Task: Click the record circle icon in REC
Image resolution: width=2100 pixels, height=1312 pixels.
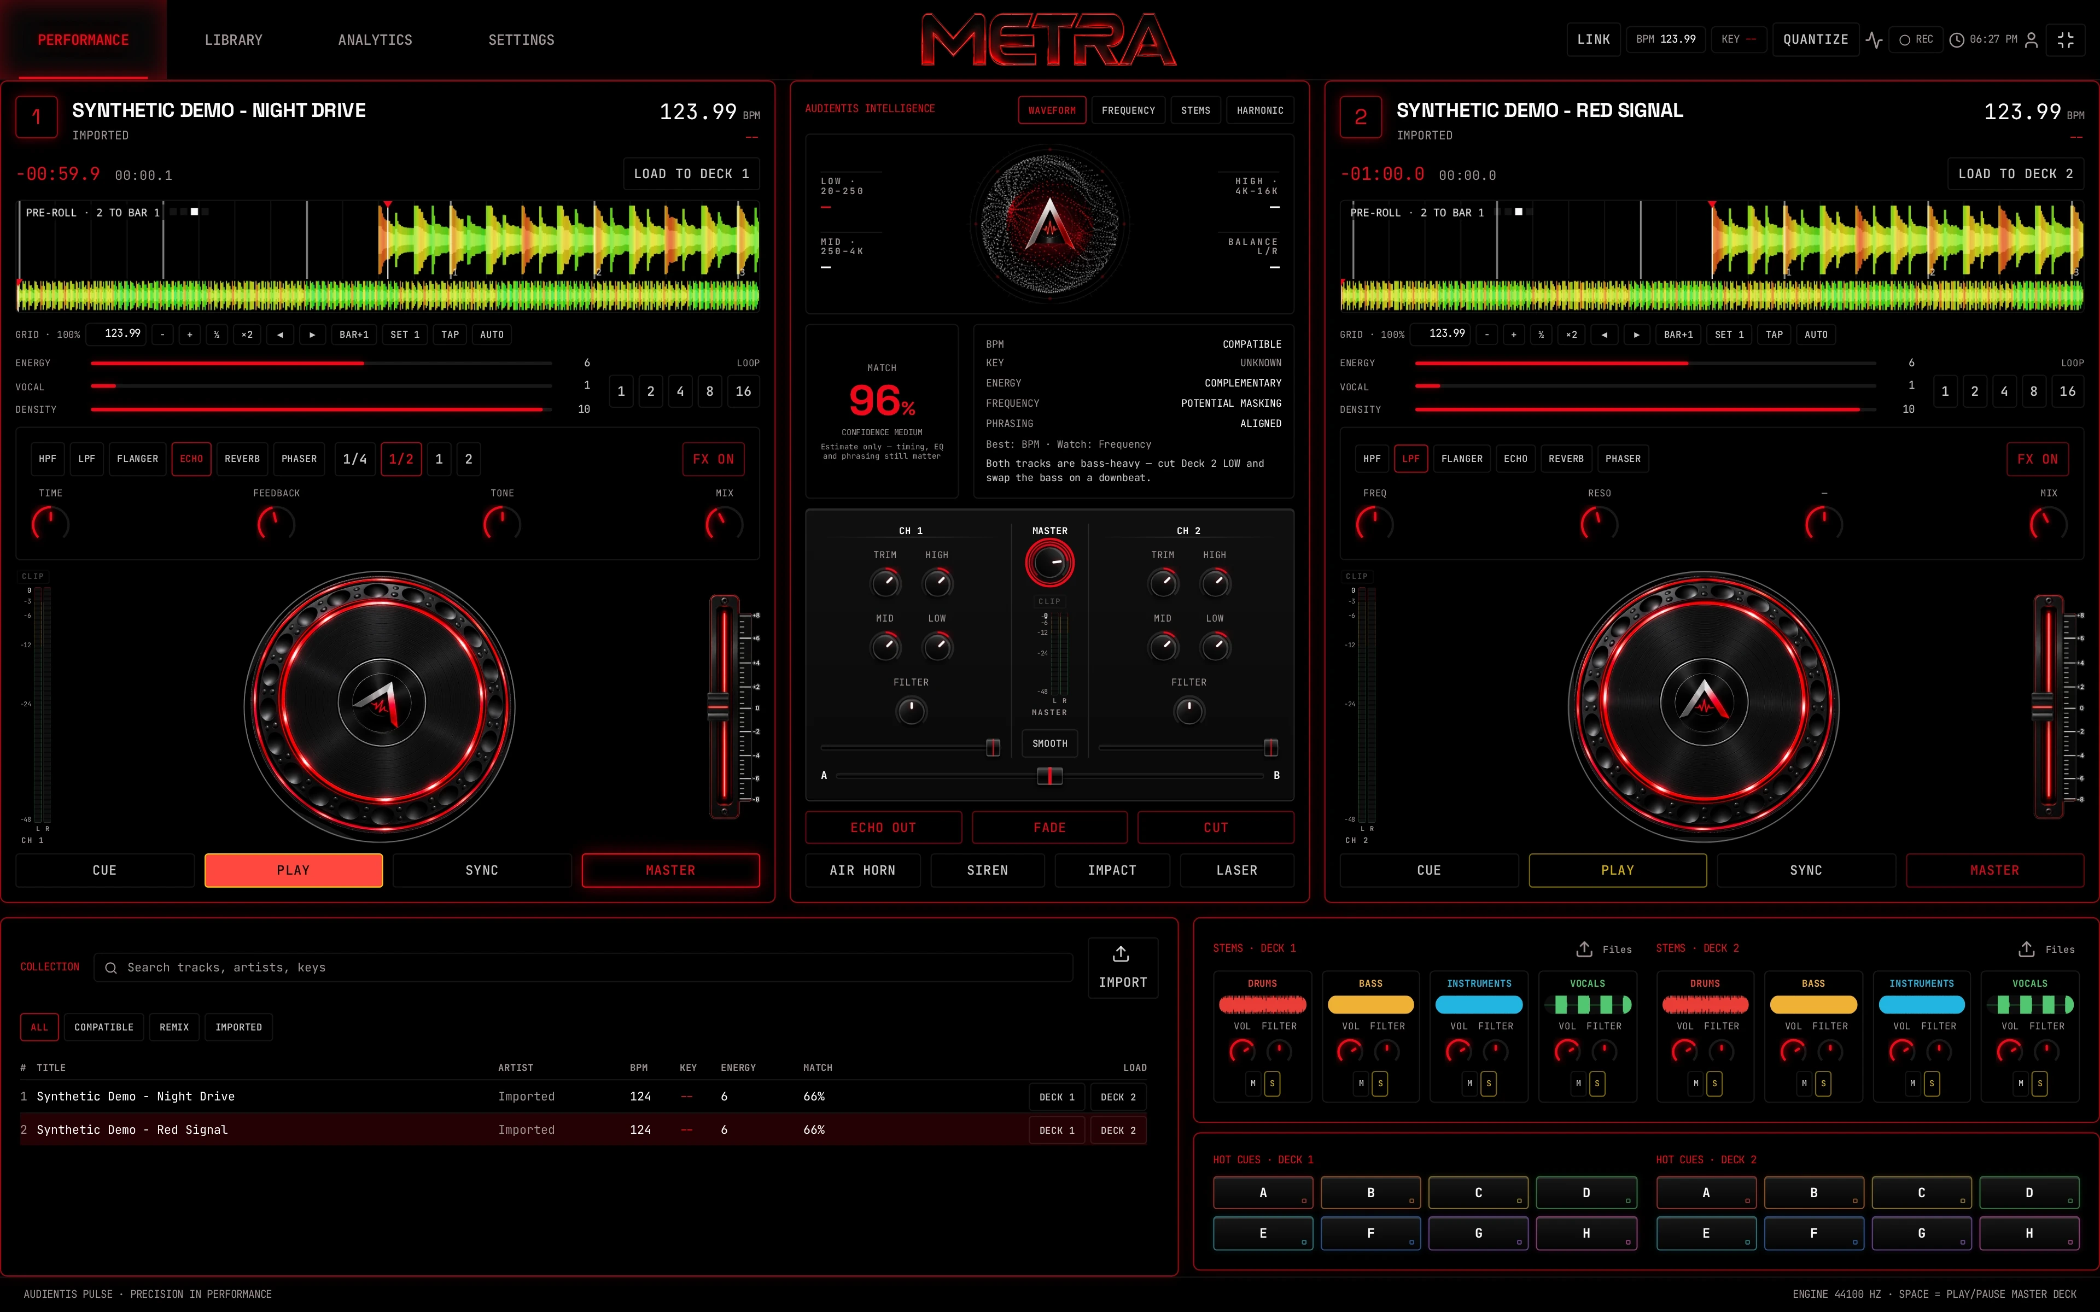Action: tap(1905, 40)
